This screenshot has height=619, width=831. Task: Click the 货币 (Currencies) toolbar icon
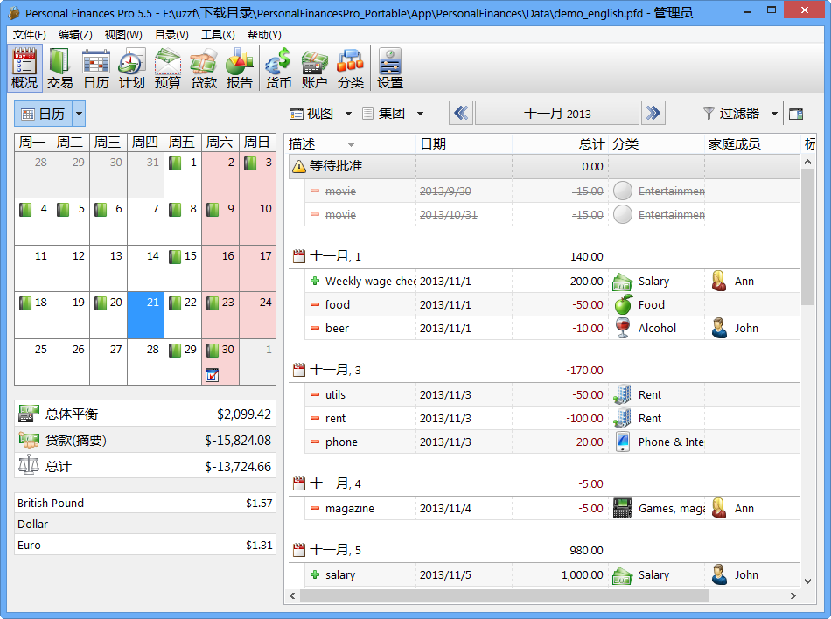278,67
